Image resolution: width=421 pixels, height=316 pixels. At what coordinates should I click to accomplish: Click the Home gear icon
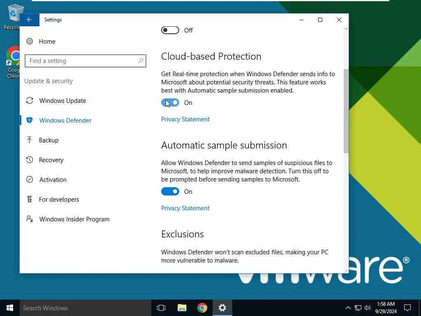tap(30, 42)
